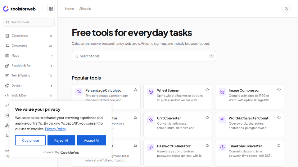Click the slash shortcut key hint
The image size is (298, 167).
pyautogui.click(x=211, y=56)
